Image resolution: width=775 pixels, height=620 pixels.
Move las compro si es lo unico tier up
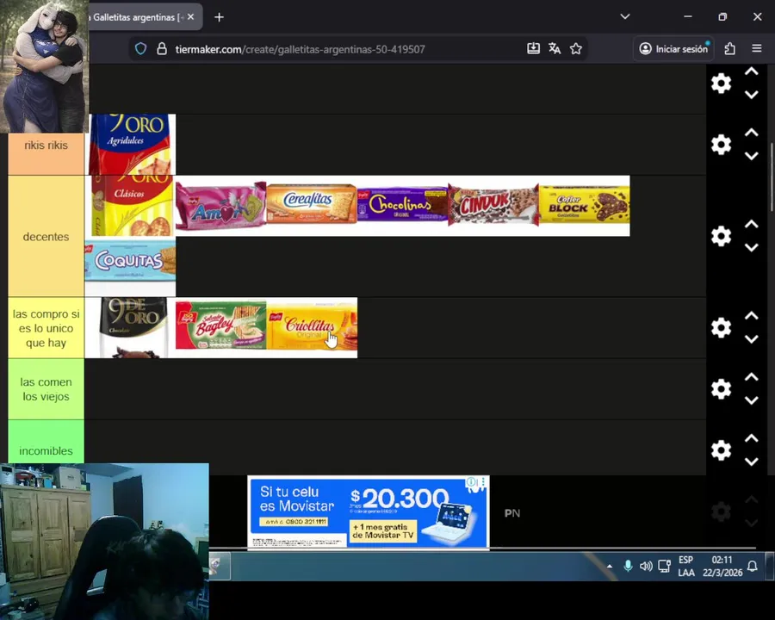click(x=751, y=316)
